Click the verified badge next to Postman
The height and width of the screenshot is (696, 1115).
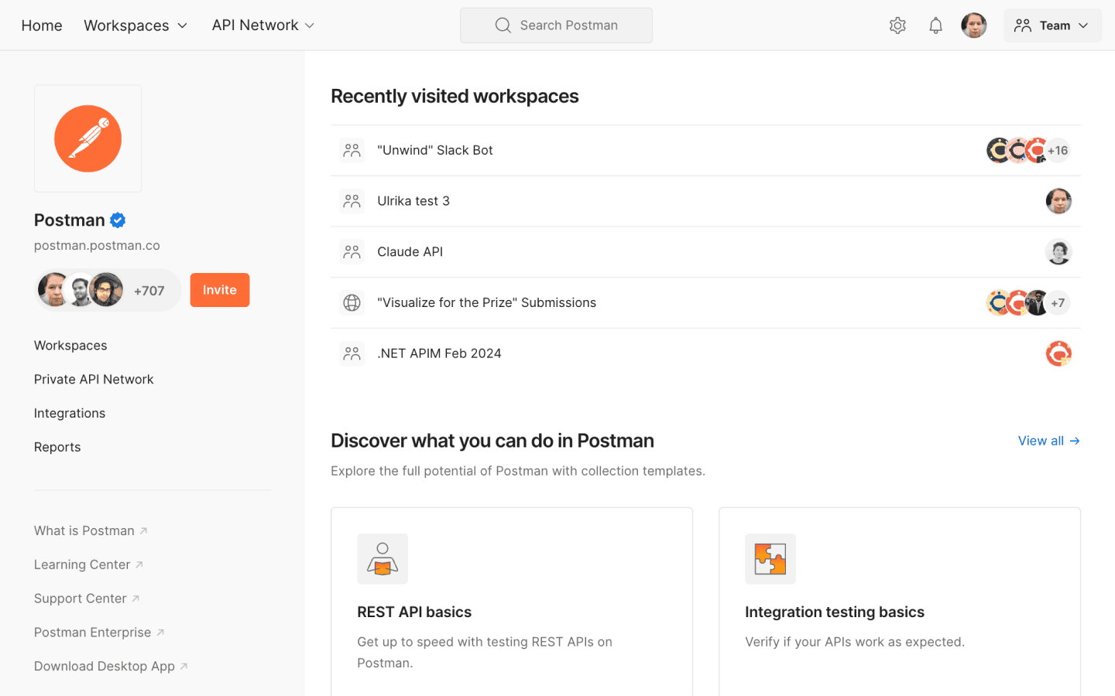tap(118, 220)
